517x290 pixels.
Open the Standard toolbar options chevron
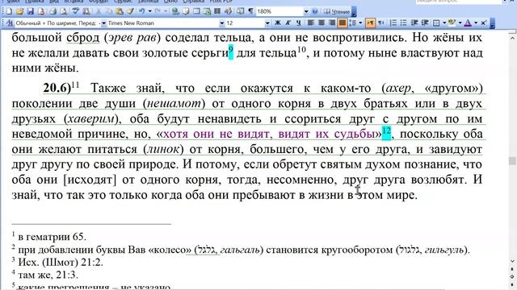[354, 11]
